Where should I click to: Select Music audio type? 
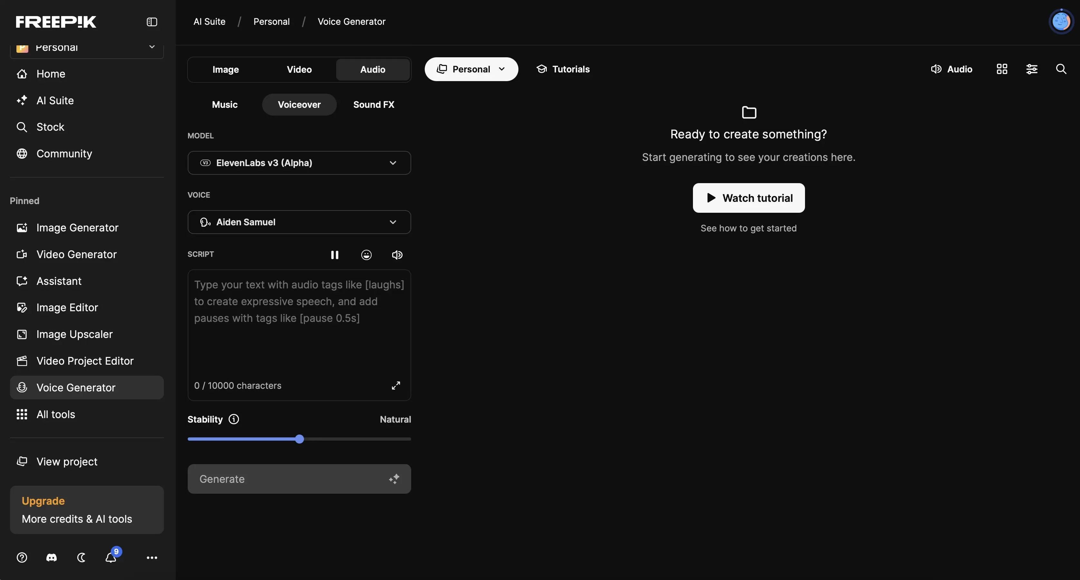click(x=225, y=105)
